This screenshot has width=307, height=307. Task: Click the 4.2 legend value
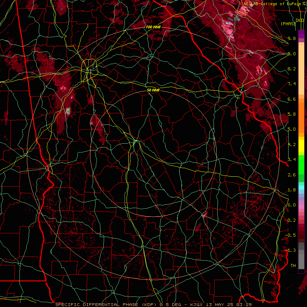click(292, 145)
